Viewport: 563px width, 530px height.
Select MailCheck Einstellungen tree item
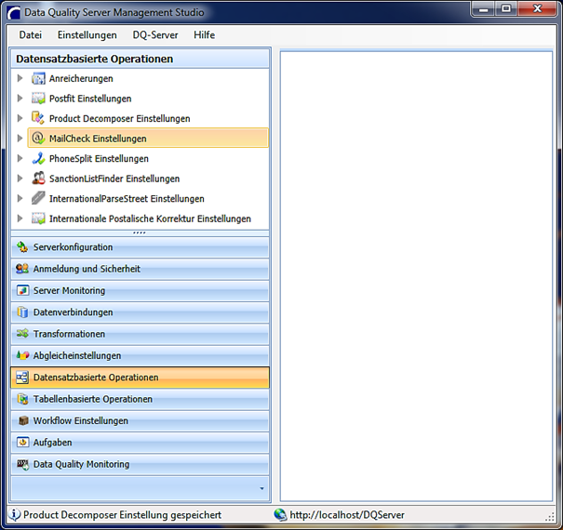point(148,139)
